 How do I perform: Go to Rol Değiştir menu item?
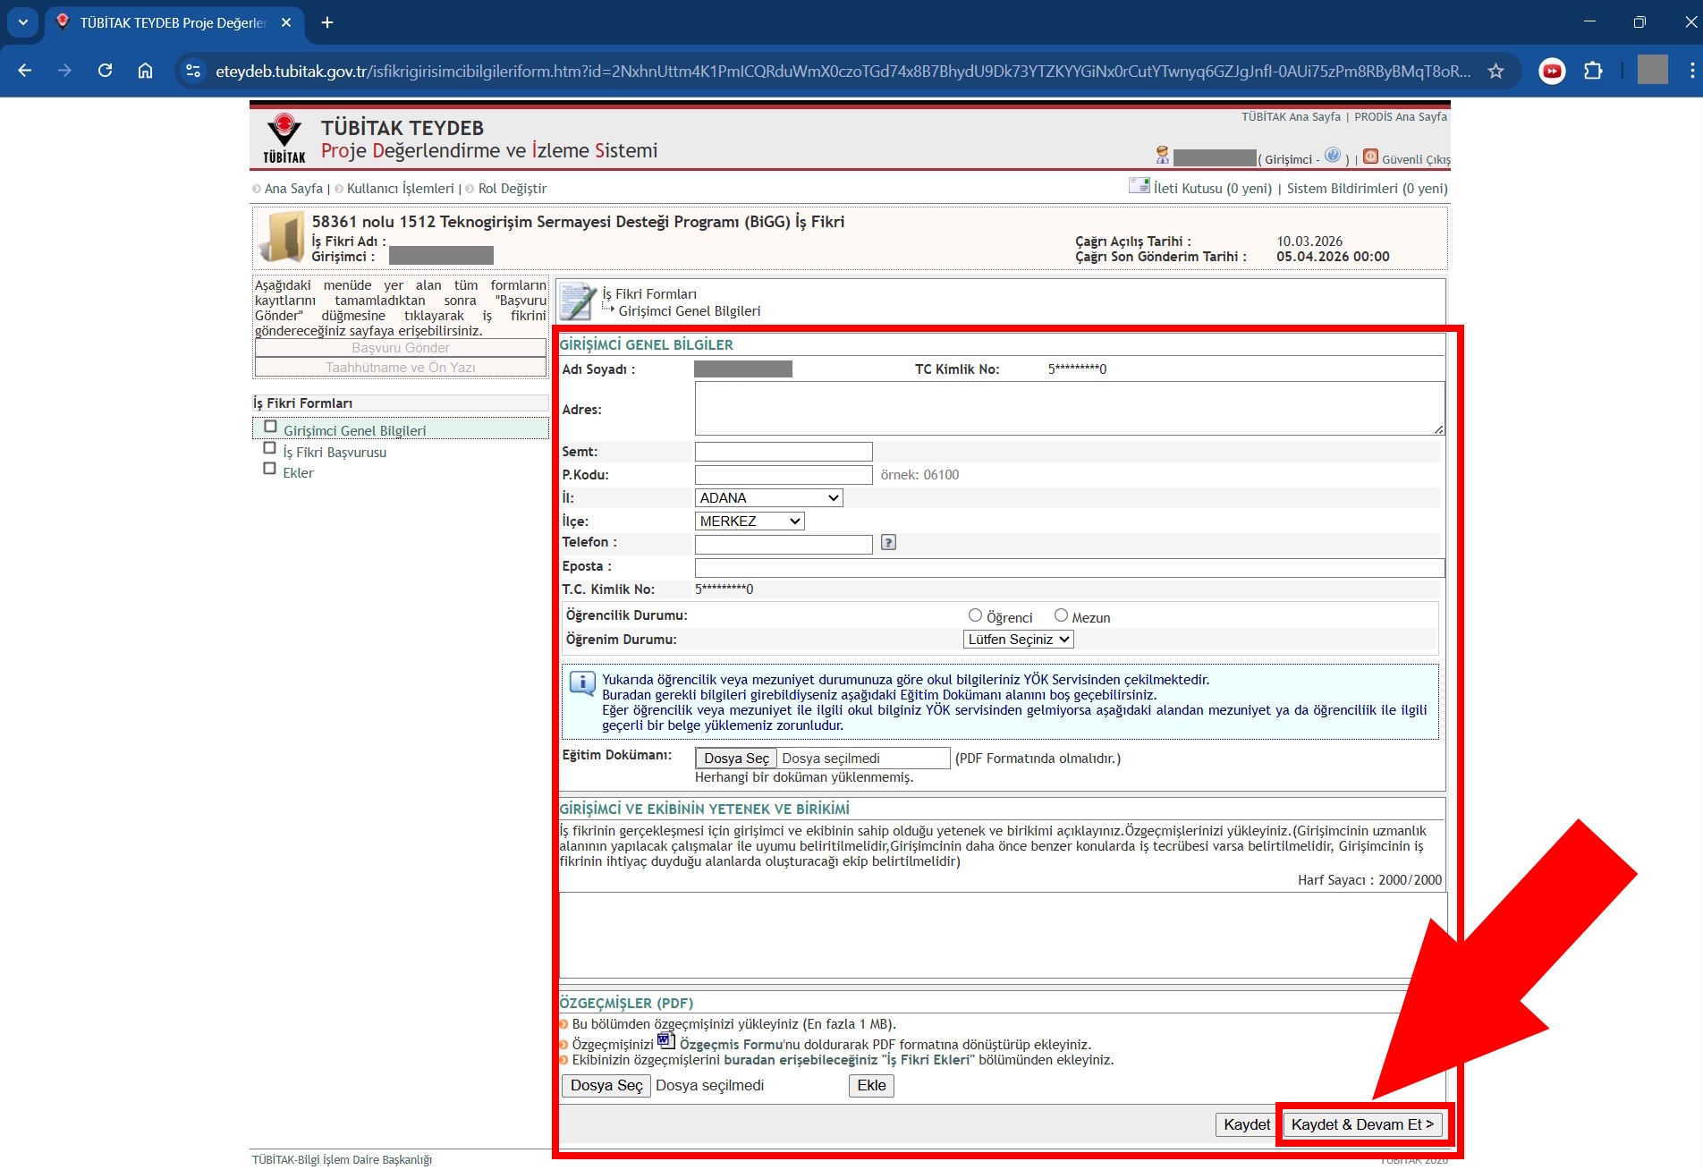tap(512, 189)
